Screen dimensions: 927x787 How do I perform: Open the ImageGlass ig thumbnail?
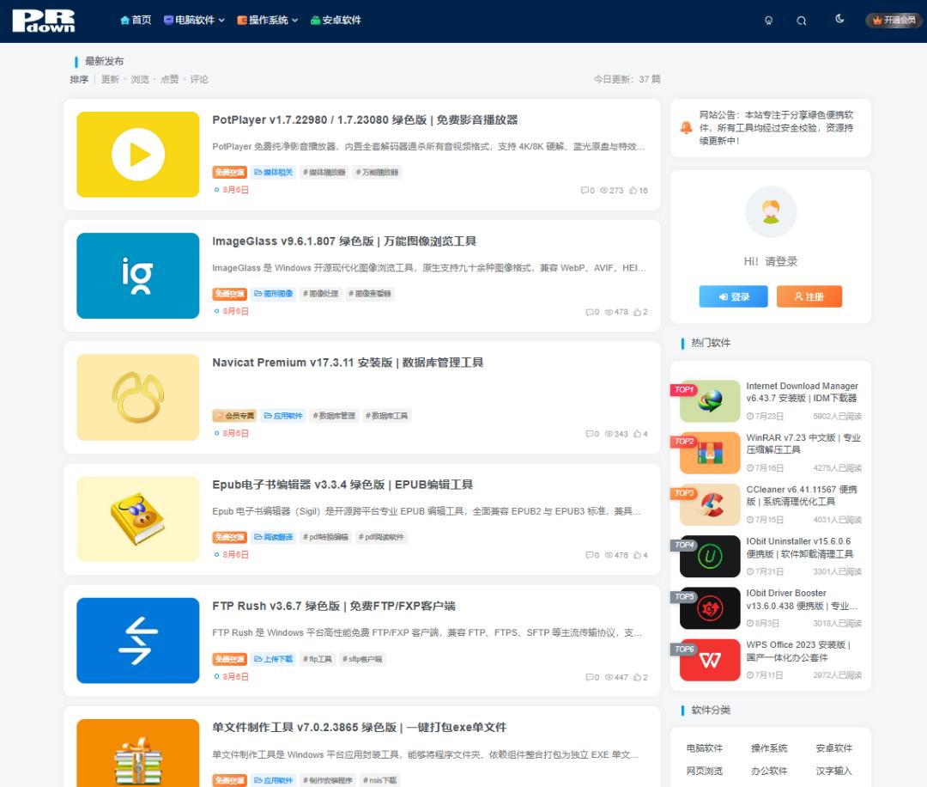click(x=137, y=276)
